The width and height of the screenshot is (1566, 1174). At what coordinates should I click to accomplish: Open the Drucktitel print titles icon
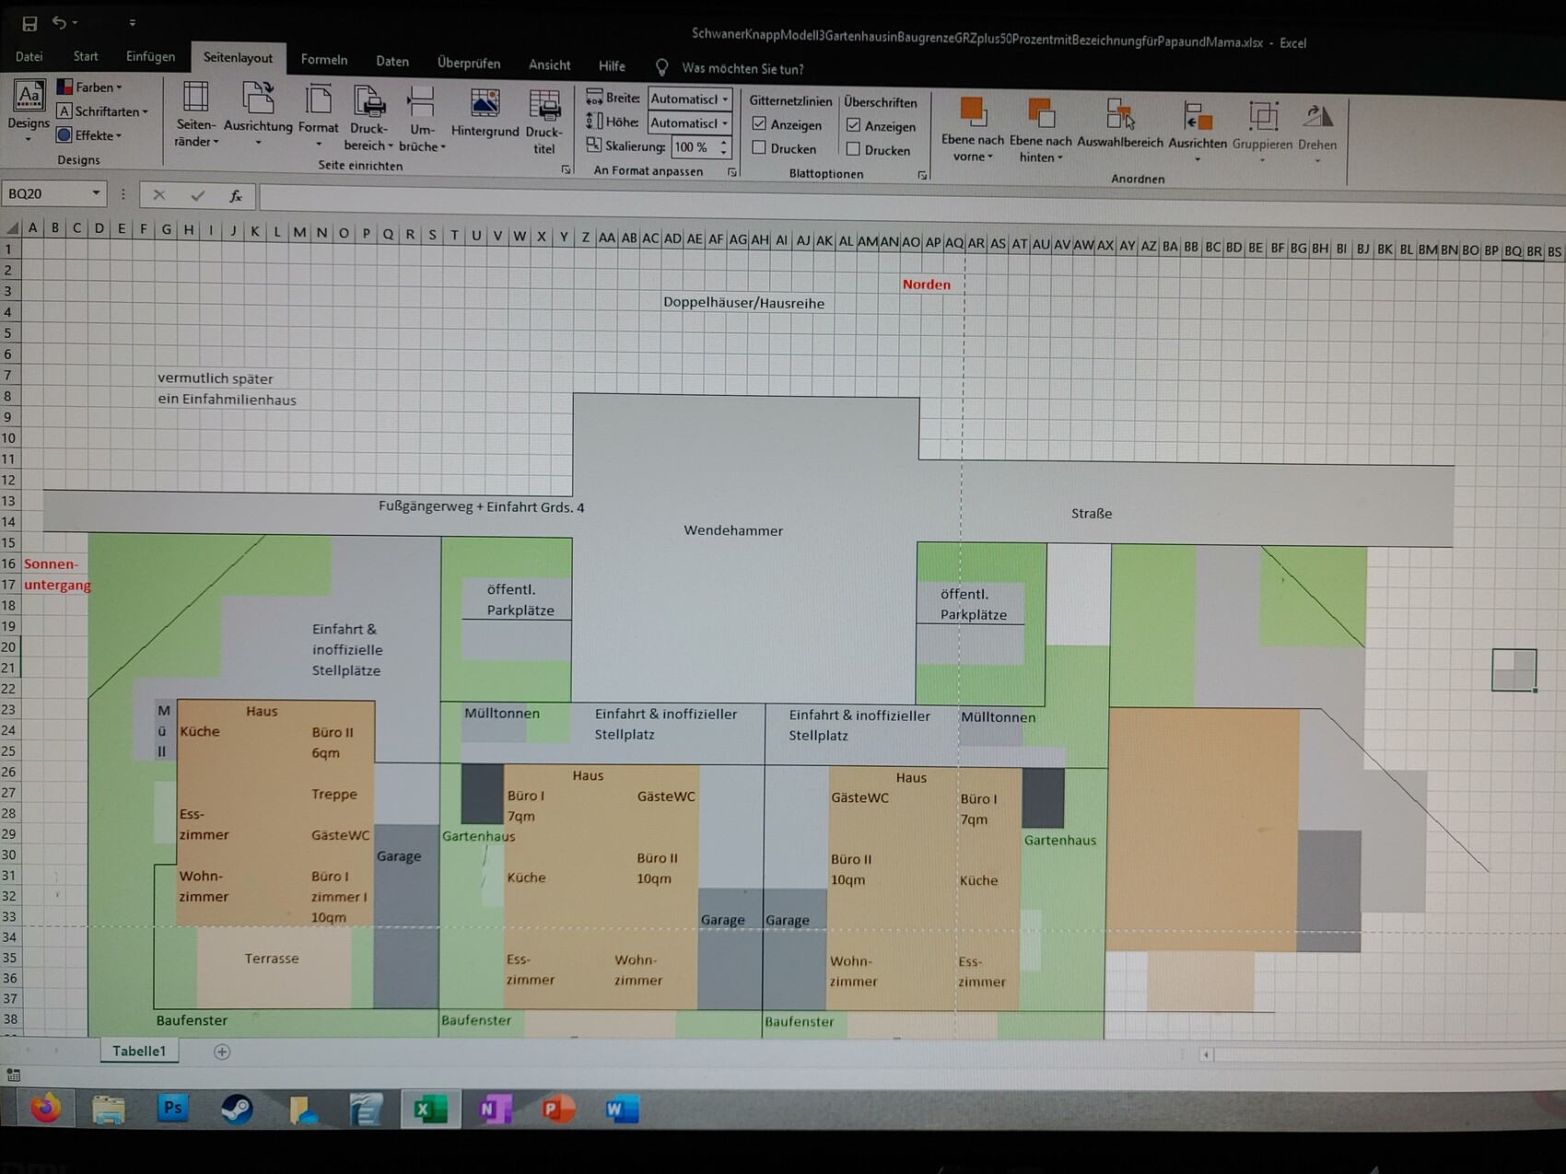pyautogui.click(x=544, y=107)
